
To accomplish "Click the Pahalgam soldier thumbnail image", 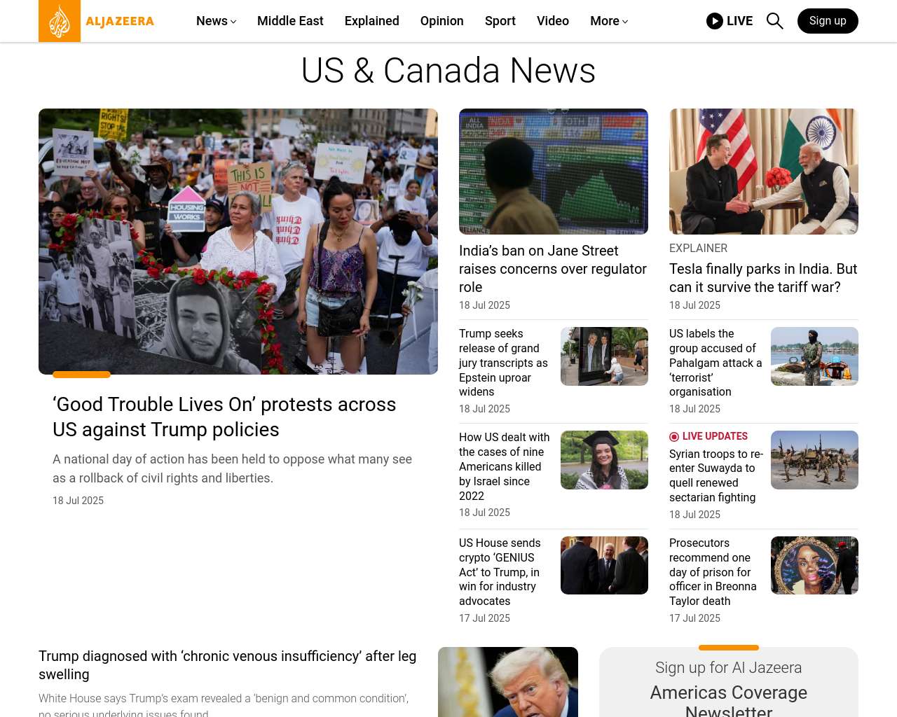I will [x=814, y=356].
